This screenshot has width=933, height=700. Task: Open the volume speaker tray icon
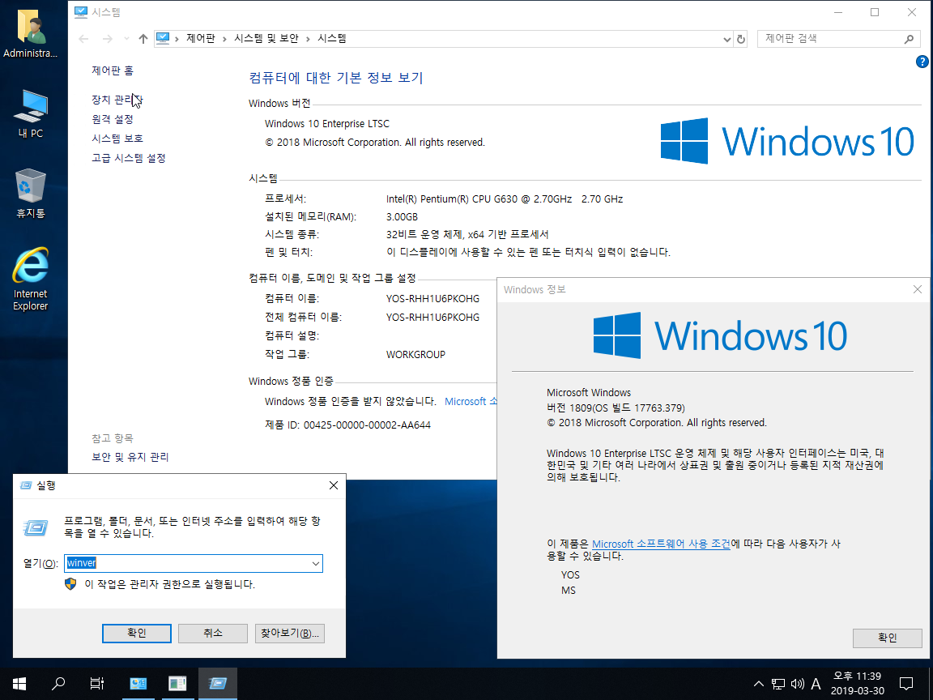[x=797, y=683]
